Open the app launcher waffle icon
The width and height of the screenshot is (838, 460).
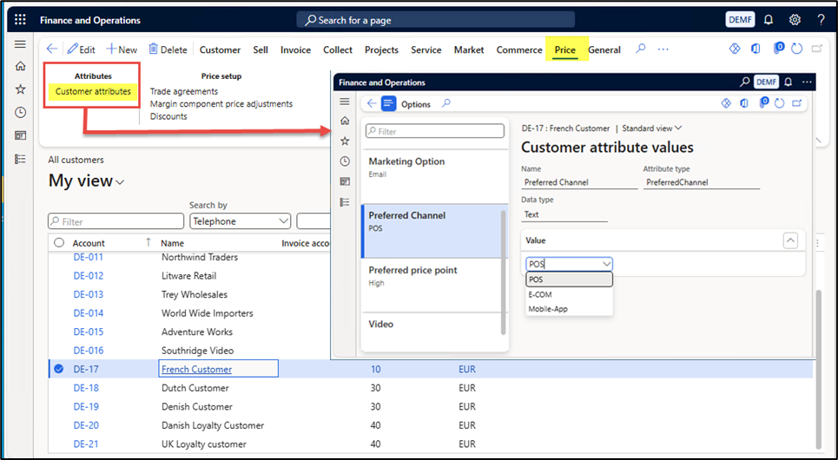click(x=20, y=20)
